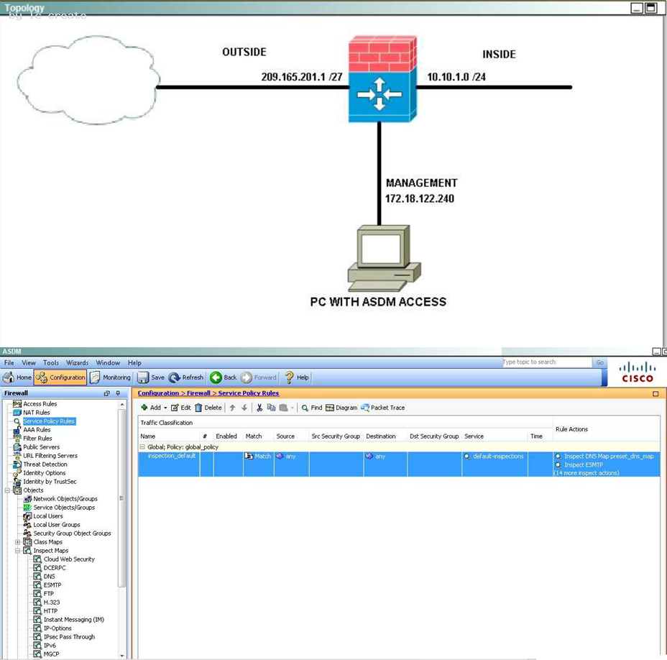The image size is (667, 660).
Task: Move the selected rule up
Action: pos(232,408)
